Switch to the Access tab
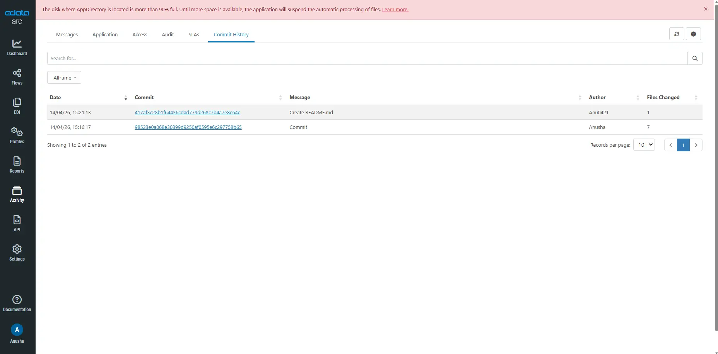 140,34
